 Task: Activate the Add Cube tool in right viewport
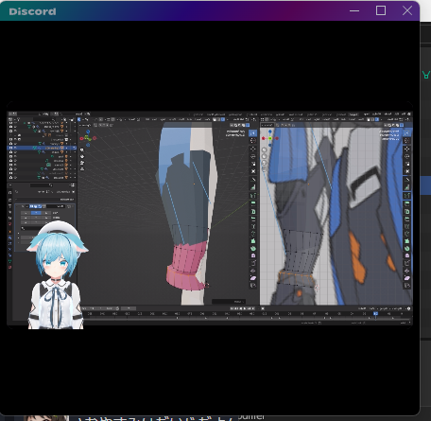(x=407, y=196)
